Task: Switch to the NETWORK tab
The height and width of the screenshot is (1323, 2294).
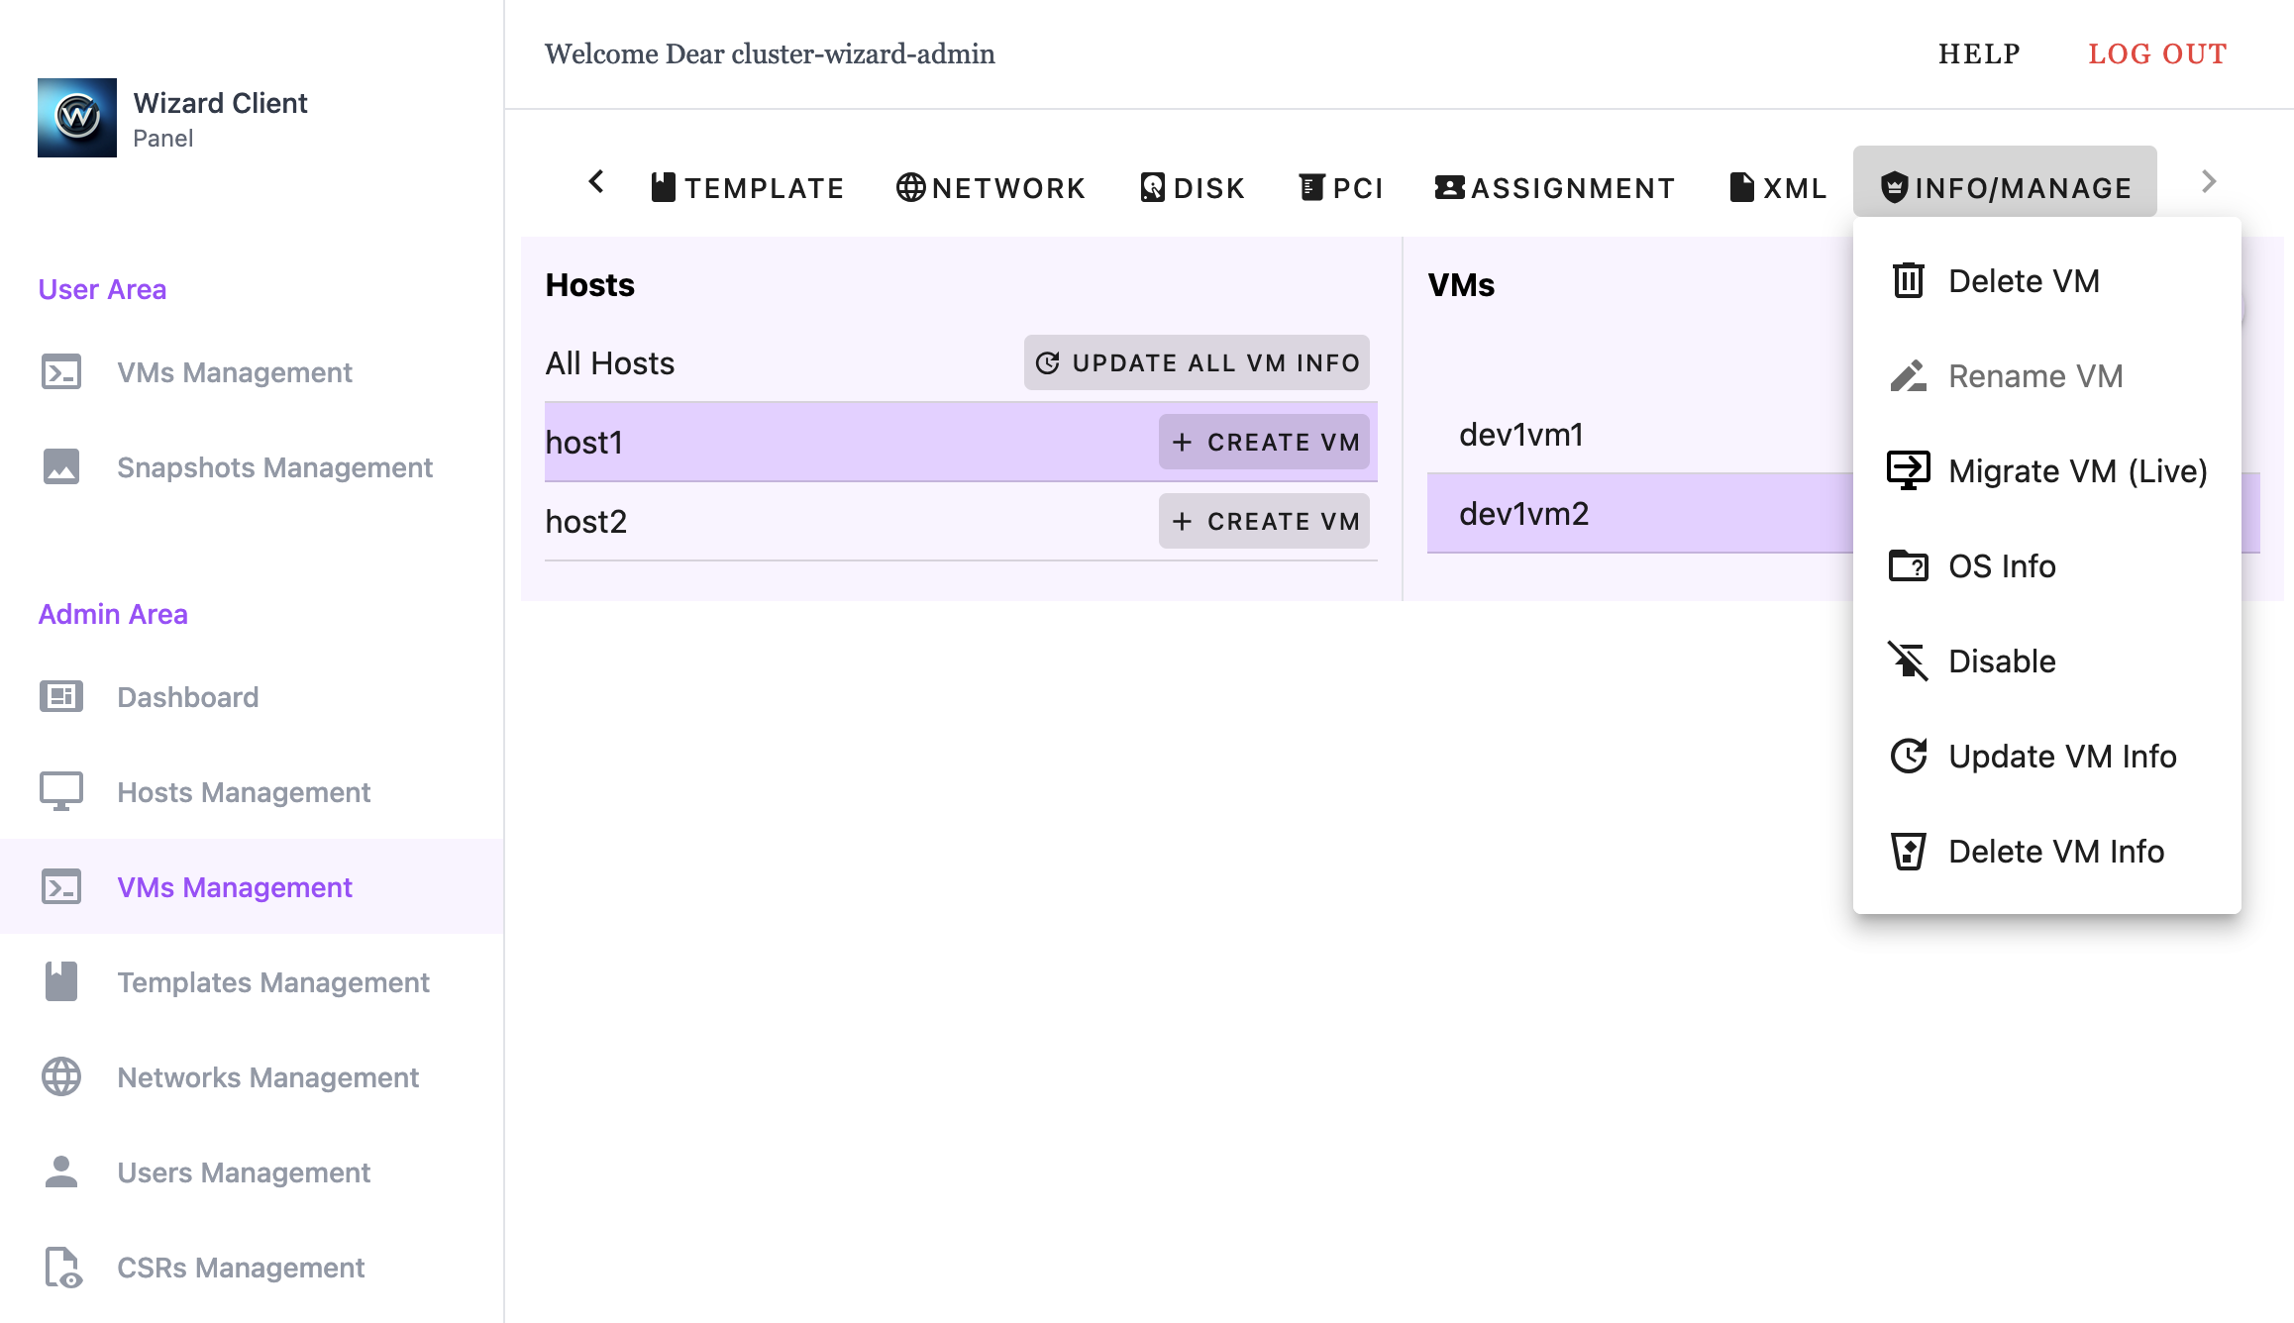Action: (x=991, y=187)
